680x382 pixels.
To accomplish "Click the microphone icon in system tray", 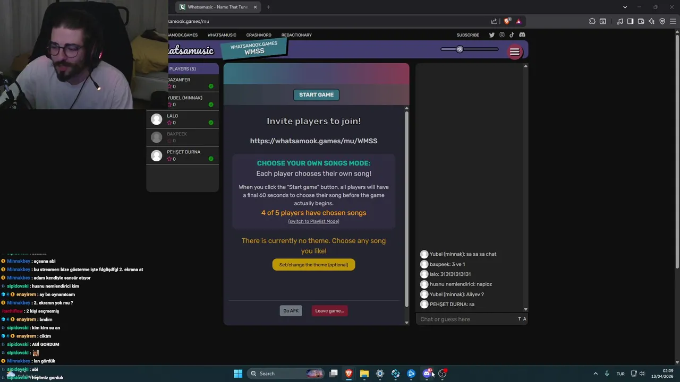I will coord(607,374).
